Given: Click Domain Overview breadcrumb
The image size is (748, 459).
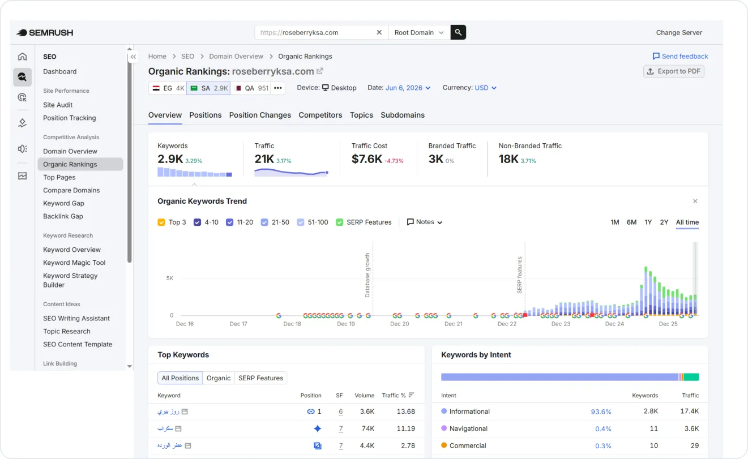Looking at the screenshot, I should point(236,57).
